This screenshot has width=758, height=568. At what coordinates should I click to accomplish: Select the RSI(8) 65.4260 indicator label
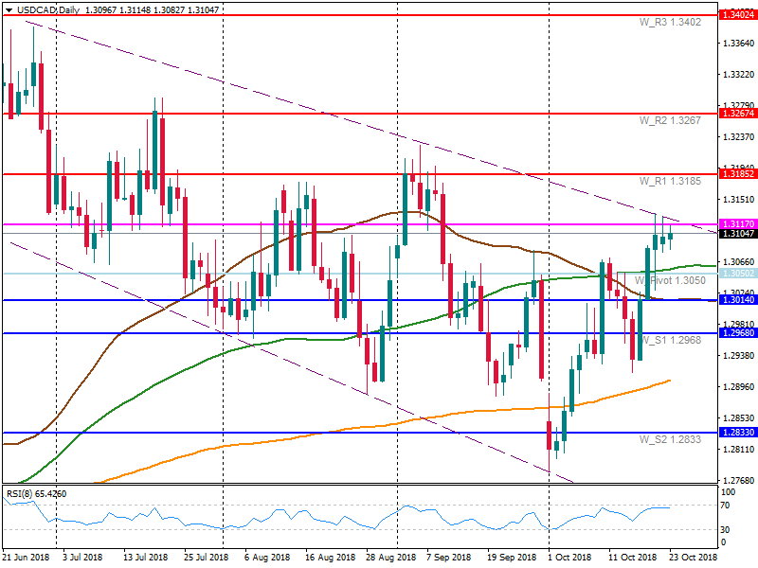[x=37, y=493]
